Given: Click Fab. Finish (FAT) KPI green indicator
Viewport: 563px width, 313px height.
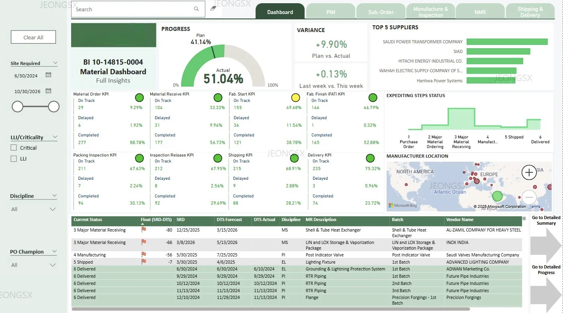Looking at the screenshot, I should pos(373,98).
